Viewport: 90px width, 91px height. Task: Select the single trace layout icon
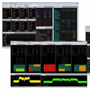point(14,6)
